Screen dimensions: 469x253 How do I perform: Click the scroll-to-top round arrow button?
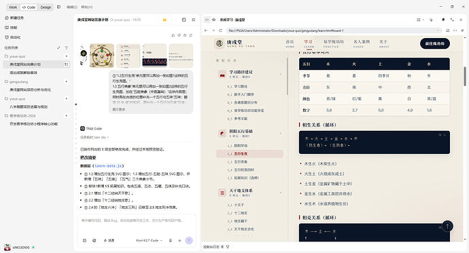point(447,227)
